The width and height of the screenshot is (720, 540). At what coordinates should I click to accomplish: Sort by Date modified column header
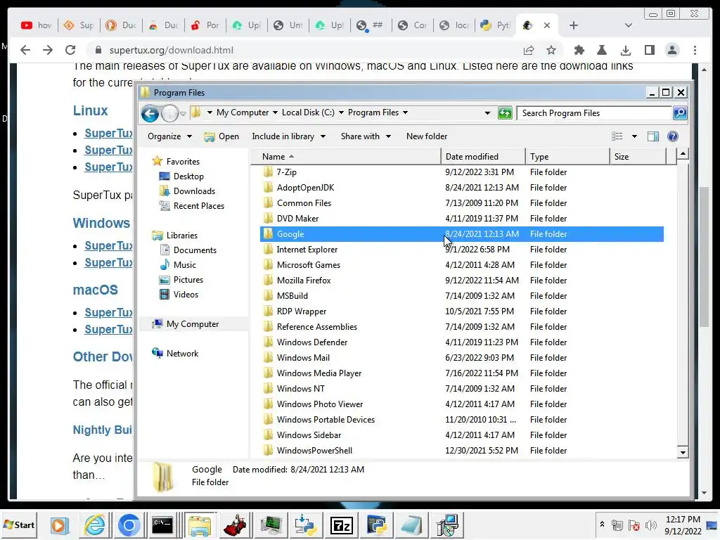(483, 157)
